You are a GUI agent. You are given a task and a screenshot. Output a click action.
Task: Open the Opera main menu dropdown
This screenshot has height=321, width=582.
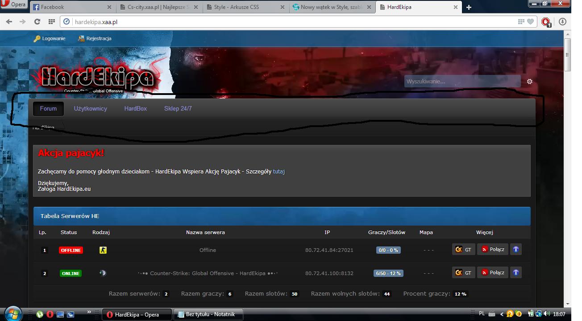[x=14, y=5]
